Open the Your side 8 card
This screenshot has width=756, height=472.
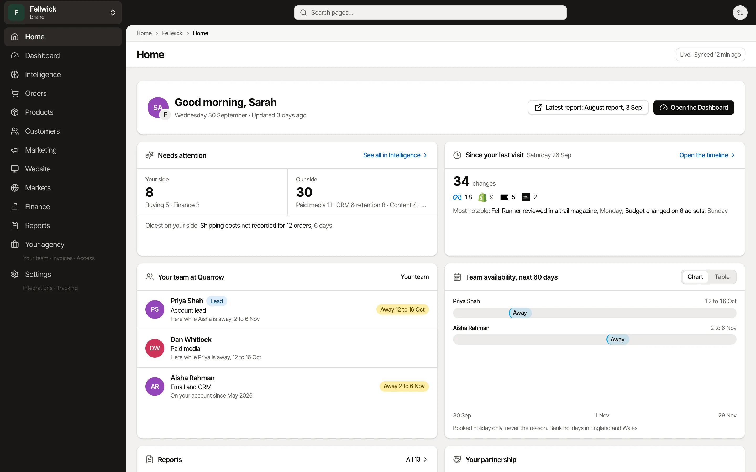click(212, 192)
